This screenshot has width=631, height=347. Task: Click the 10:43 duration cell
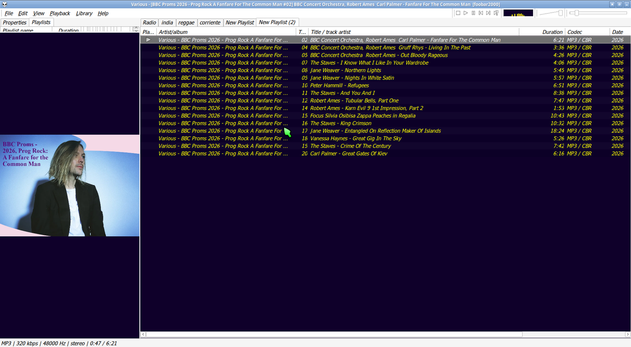(557, 116)
